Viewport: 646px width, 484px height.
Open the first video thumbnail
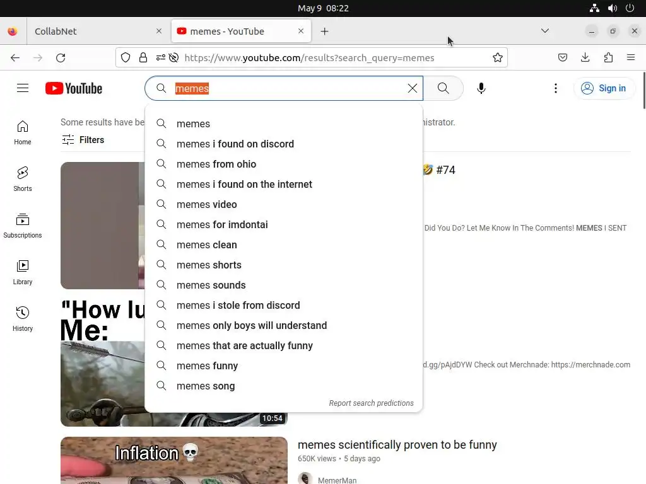click(x=102, y=226)
